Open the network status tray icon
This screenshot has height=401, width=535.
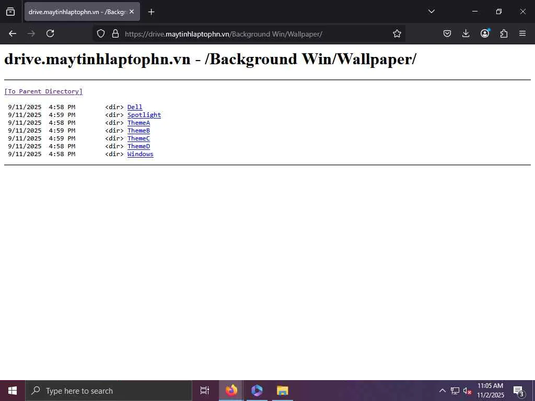tap(455, 391)
